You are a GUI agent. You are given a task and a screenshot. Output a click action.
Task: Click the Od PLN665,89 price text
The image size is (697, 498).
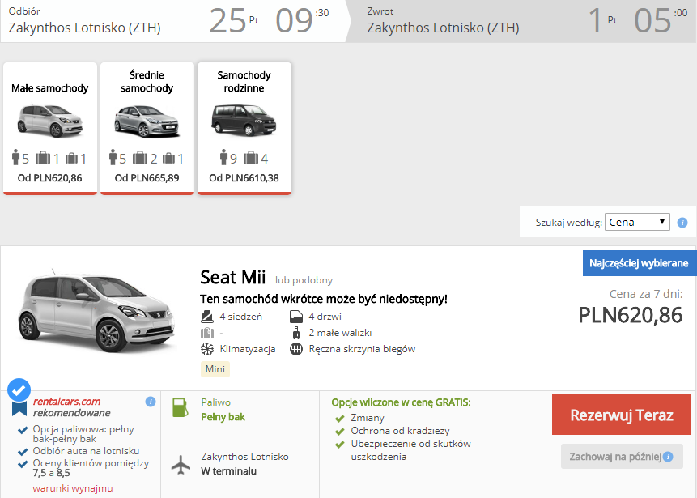click(147, 178)
